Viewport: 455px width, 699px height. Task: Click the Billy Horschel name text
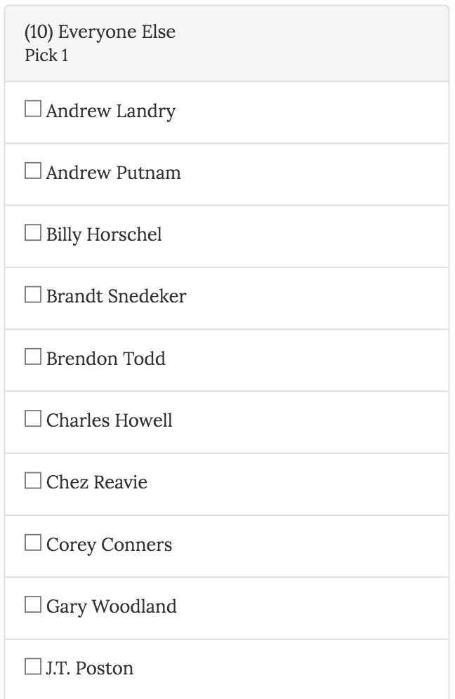click(x=104, y=234)
